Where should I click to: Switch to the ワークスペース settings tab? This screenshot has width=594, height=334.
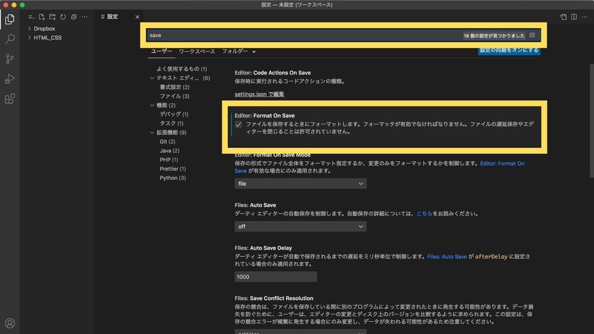pyautogui.click(x=197, y=51)
